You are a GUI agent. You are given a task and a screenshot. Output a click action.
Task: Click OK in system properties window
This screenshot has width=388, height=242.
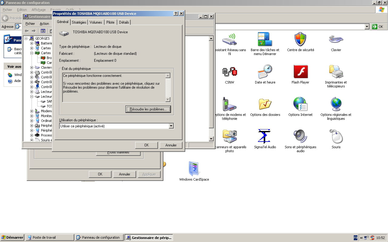[x=100, y=174]
